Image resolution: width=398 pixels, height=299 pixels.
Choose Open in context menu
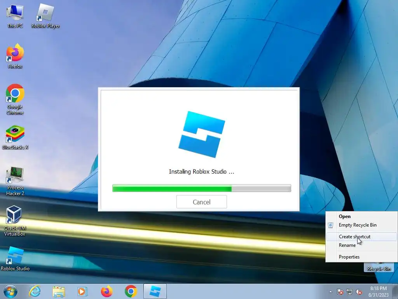point(362,216)
